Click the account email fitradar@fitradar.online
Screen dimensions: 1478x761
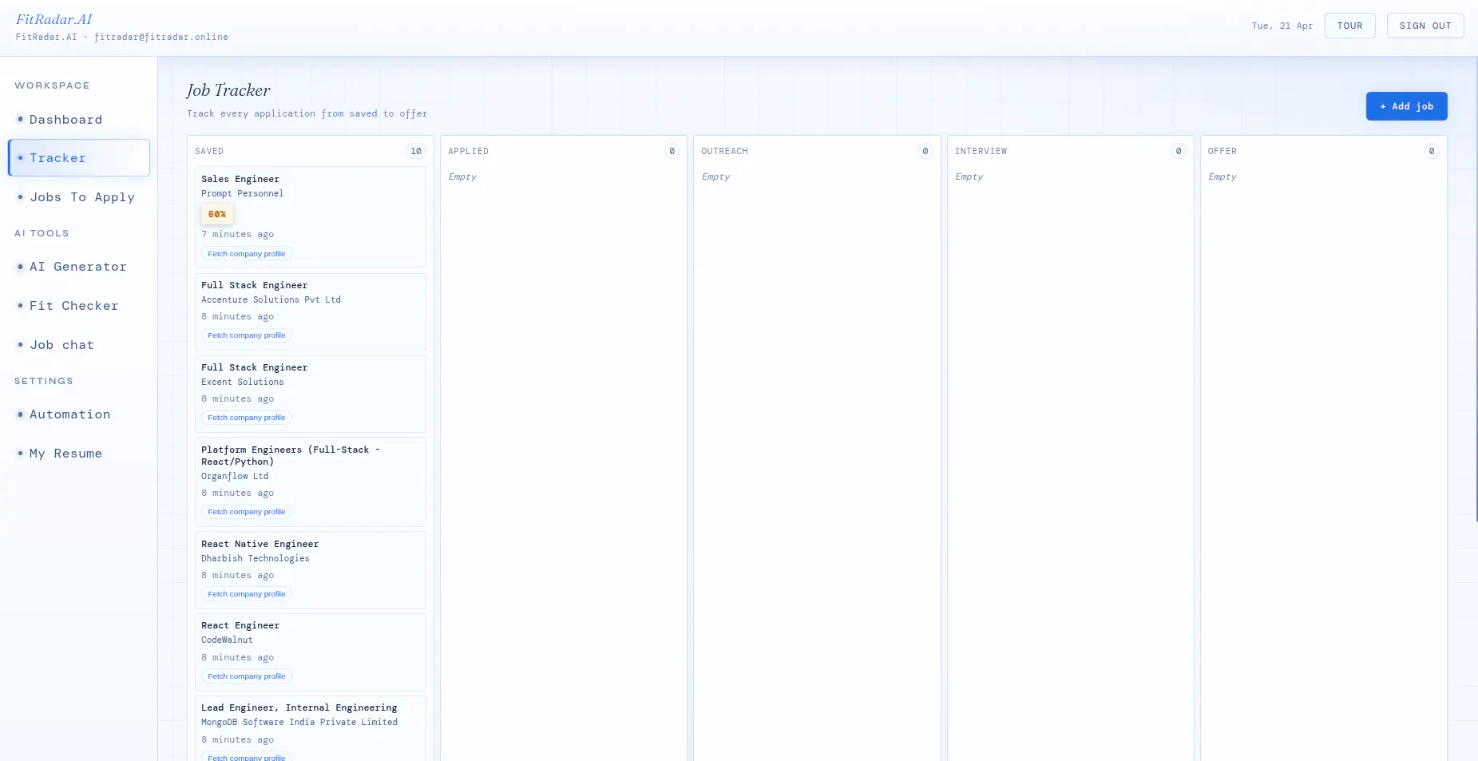click(161, 37)
